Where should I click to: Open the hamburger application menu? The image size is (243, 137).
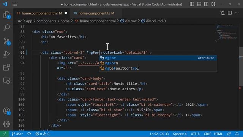tap(15, 4)
